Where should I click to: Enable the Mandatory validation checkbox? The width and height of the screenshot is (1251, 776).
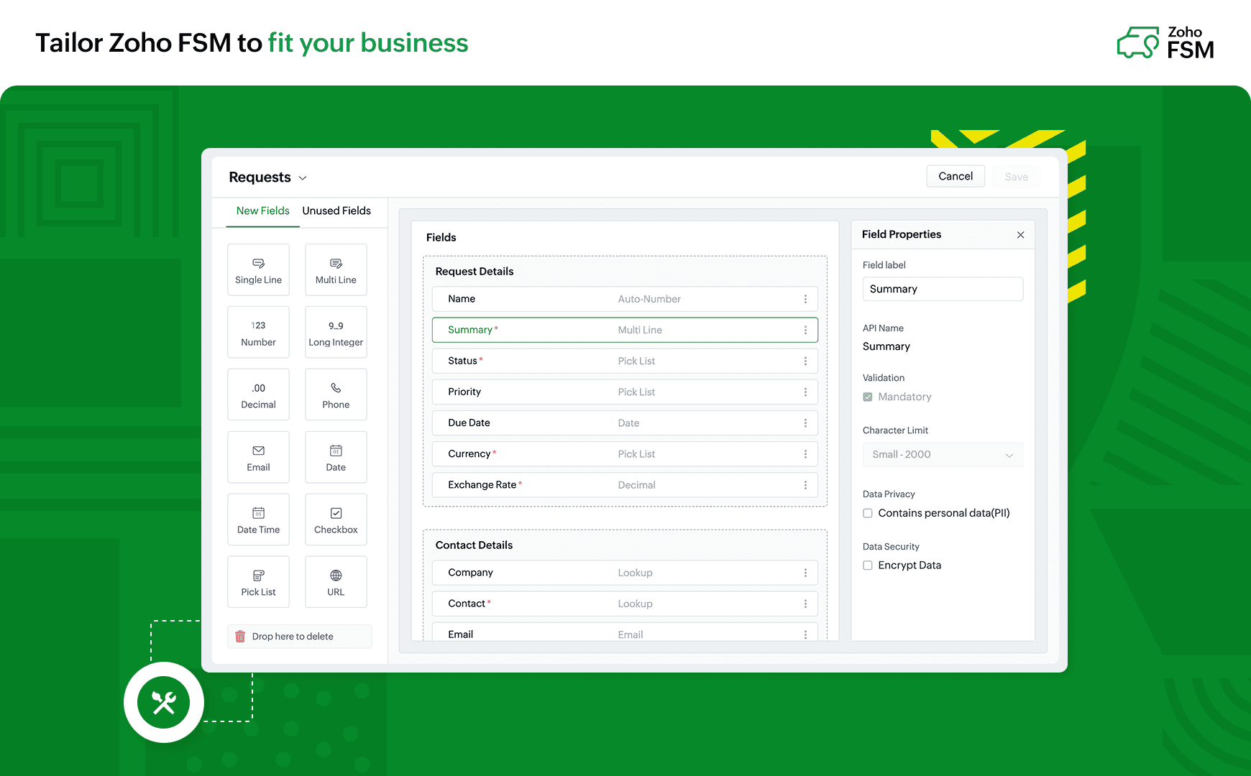868,397
